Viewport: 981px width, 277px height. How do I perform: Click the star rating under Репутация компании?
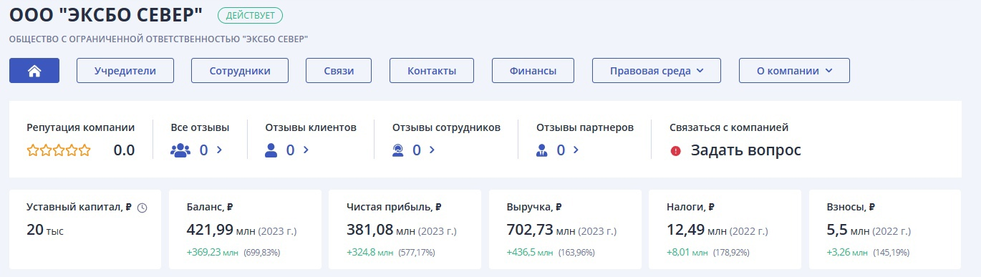[59, 150]
